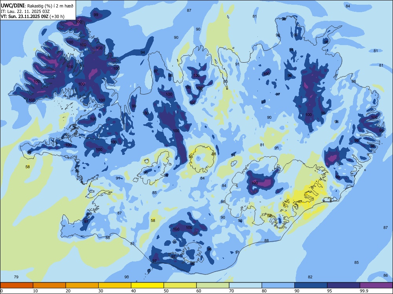Click the 99.9 legend scale label
The width and height of the screenshot is (393, 294).
pyautogui.click(x=364, y=291)
